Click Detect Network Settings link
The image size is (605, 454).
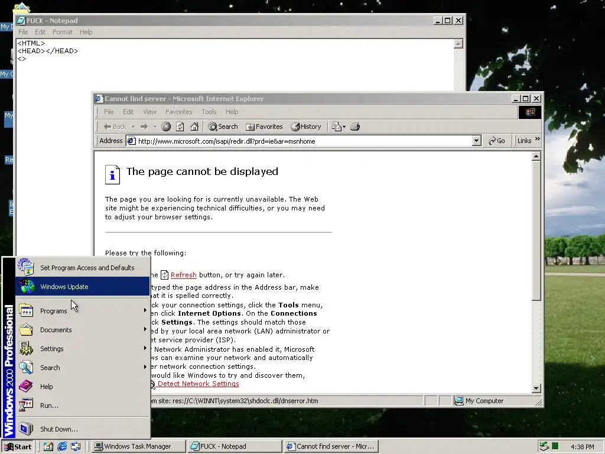(199, 384)
